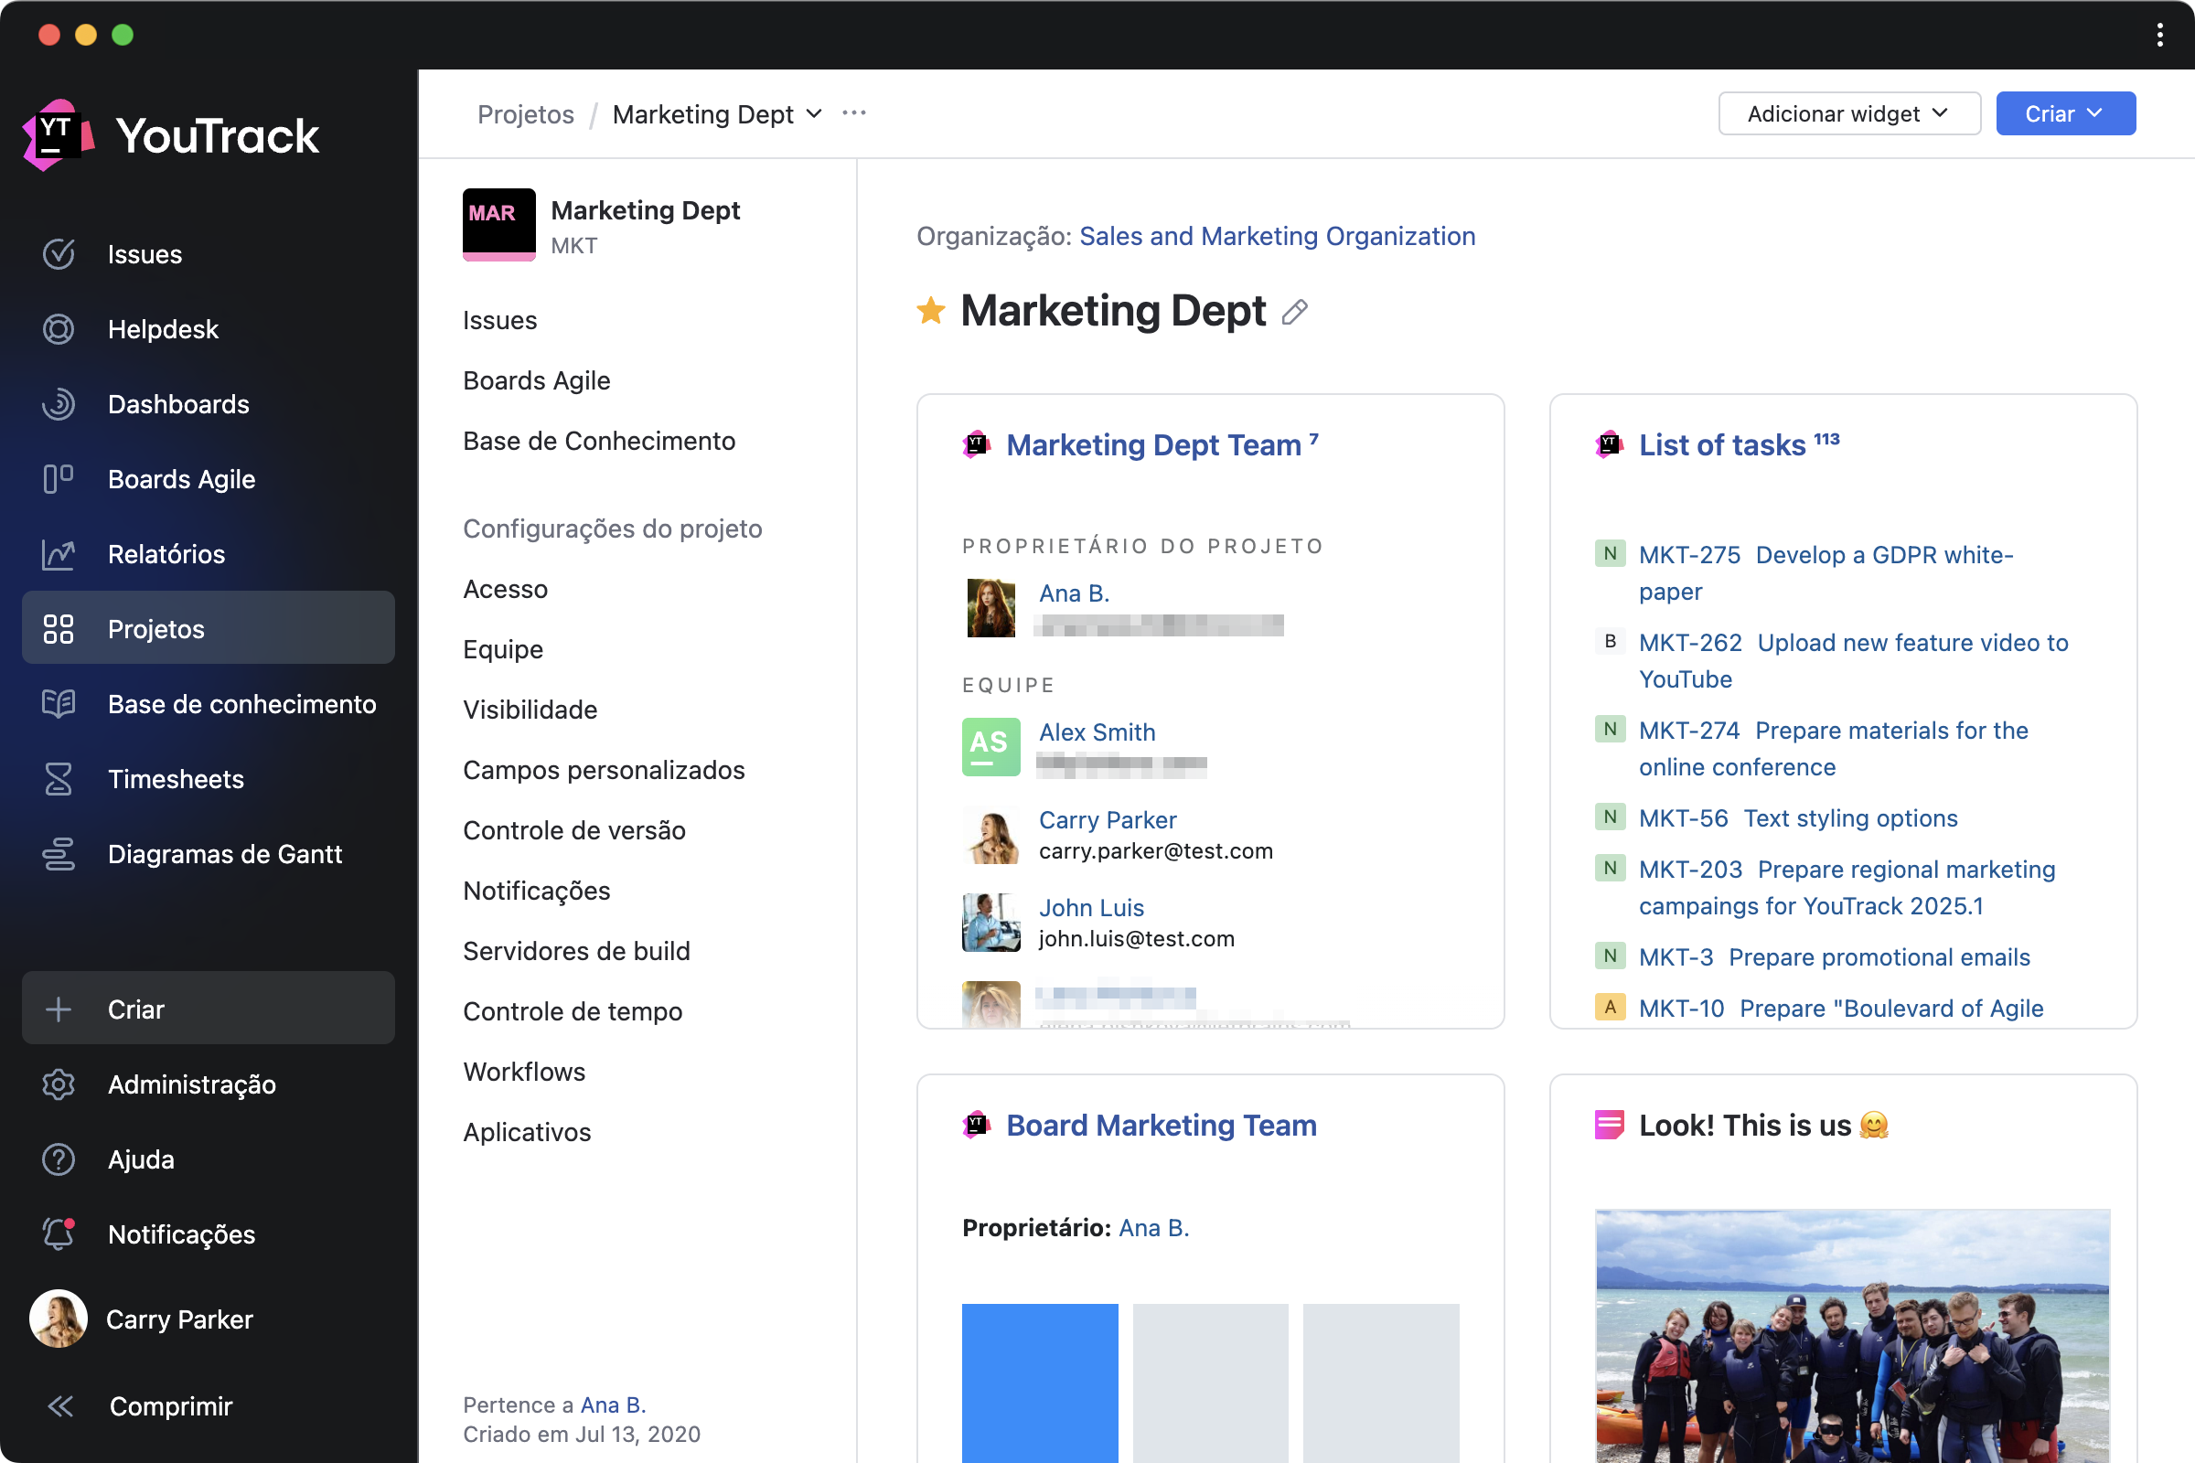
Task: Open Issues in the project menu
Action: [499, 320]
